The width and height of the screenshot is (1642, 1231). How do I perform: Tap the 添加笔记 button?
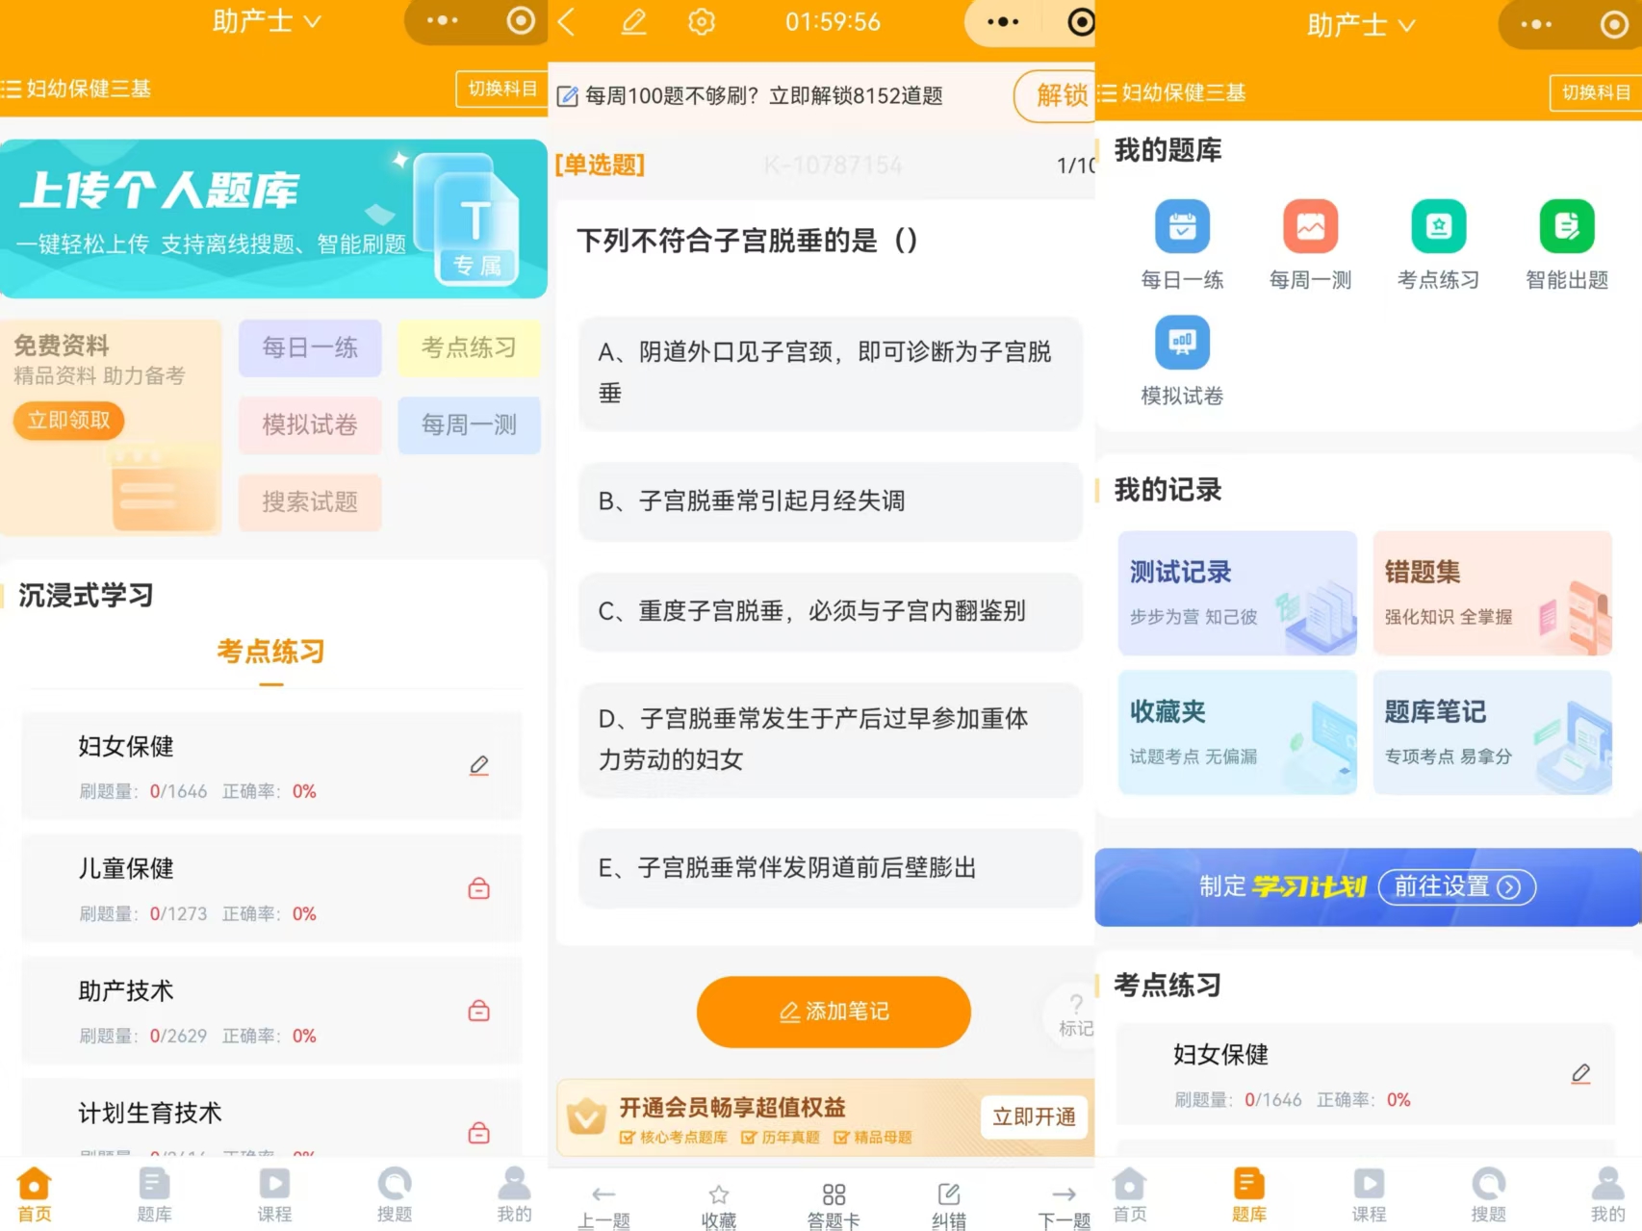(x=834, y=1012)
